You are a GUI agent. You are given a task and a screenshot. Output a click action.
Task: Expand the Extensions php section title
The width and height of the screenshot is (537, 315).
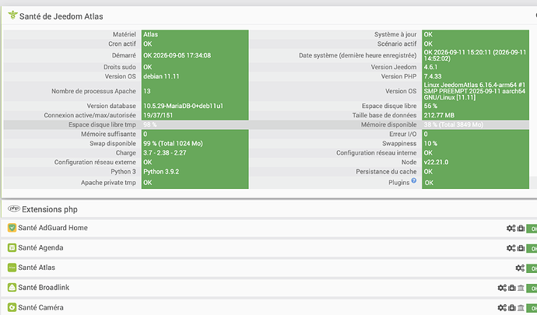tap(50, 209)
